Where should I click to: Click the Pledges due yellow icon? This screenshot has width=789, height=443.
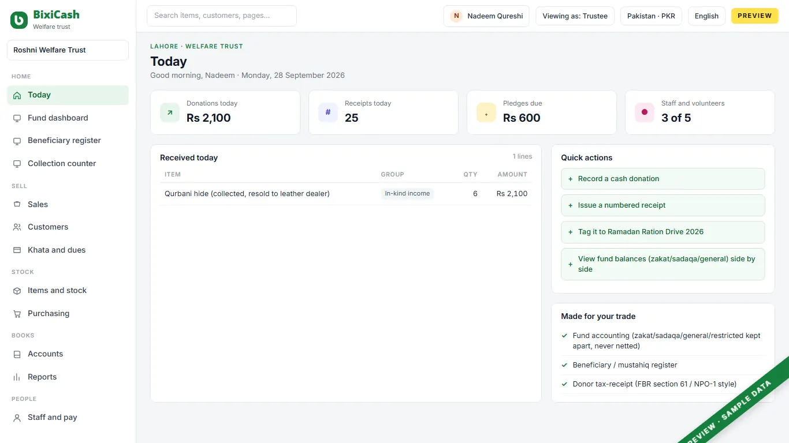tap(486, 112)
